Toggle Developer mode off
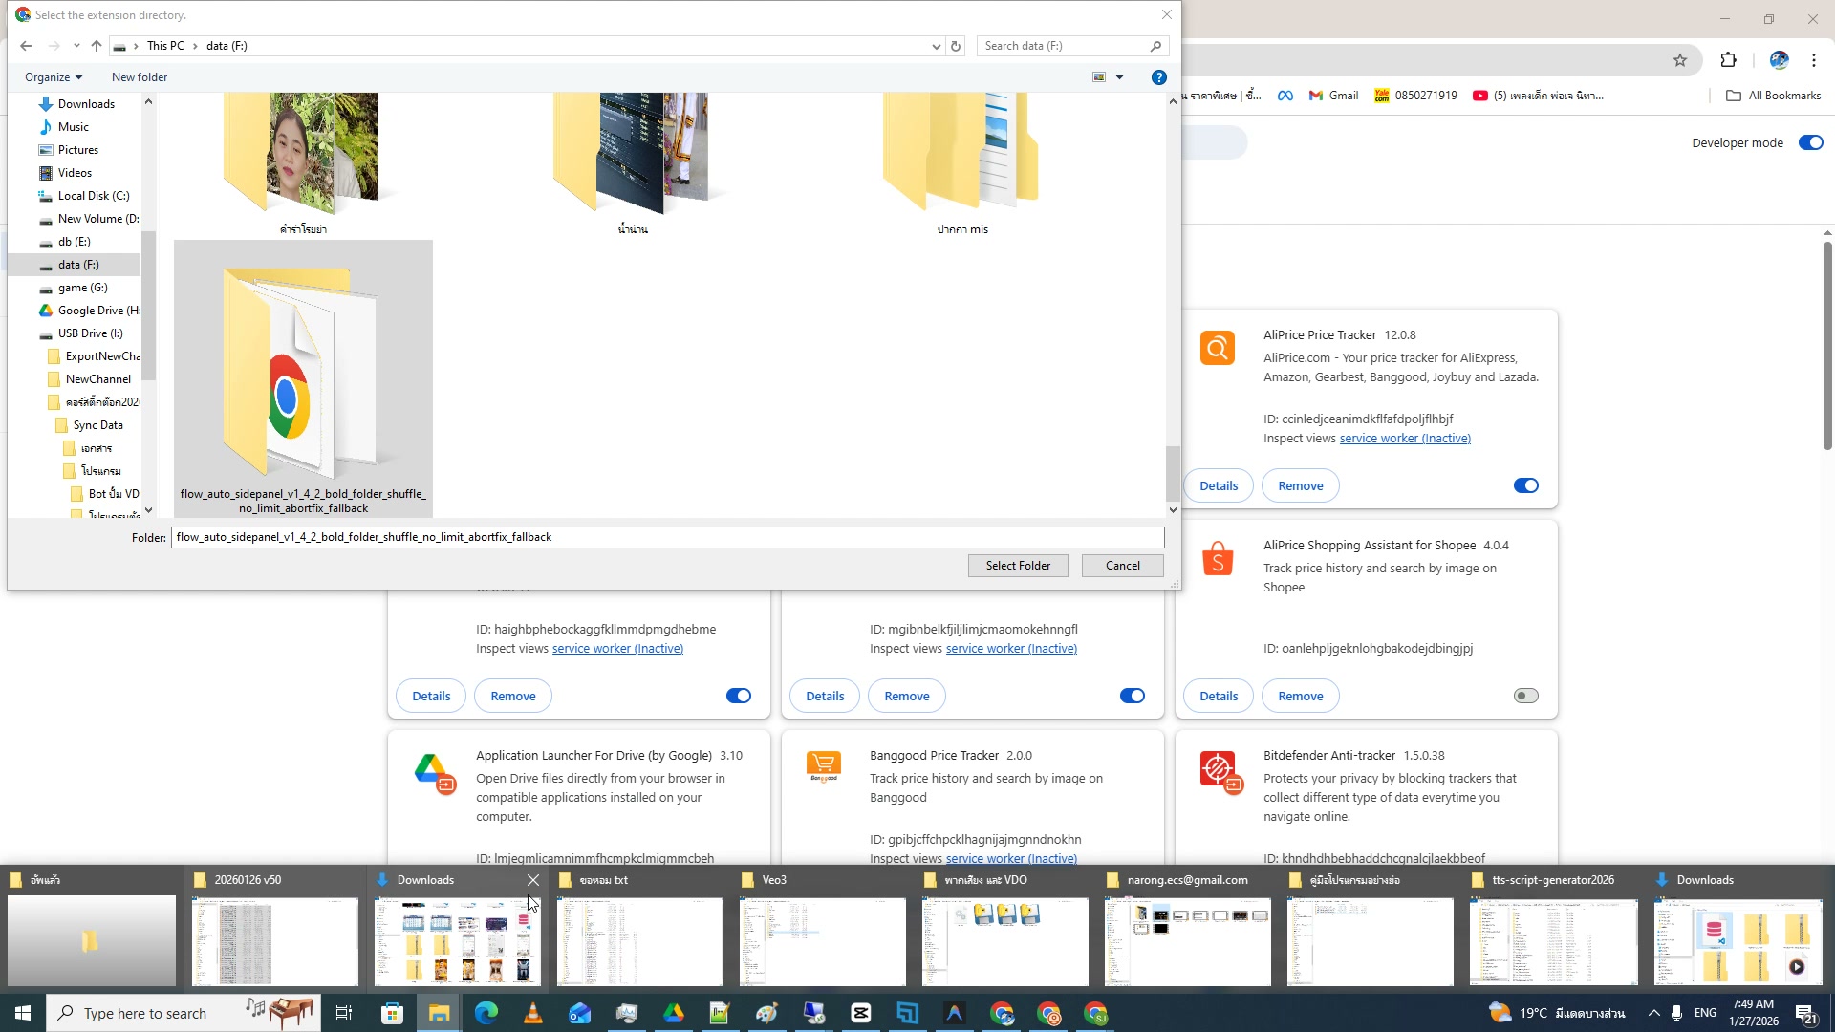Viewport: 1835px width, 1032px height. coord(1810,142)
